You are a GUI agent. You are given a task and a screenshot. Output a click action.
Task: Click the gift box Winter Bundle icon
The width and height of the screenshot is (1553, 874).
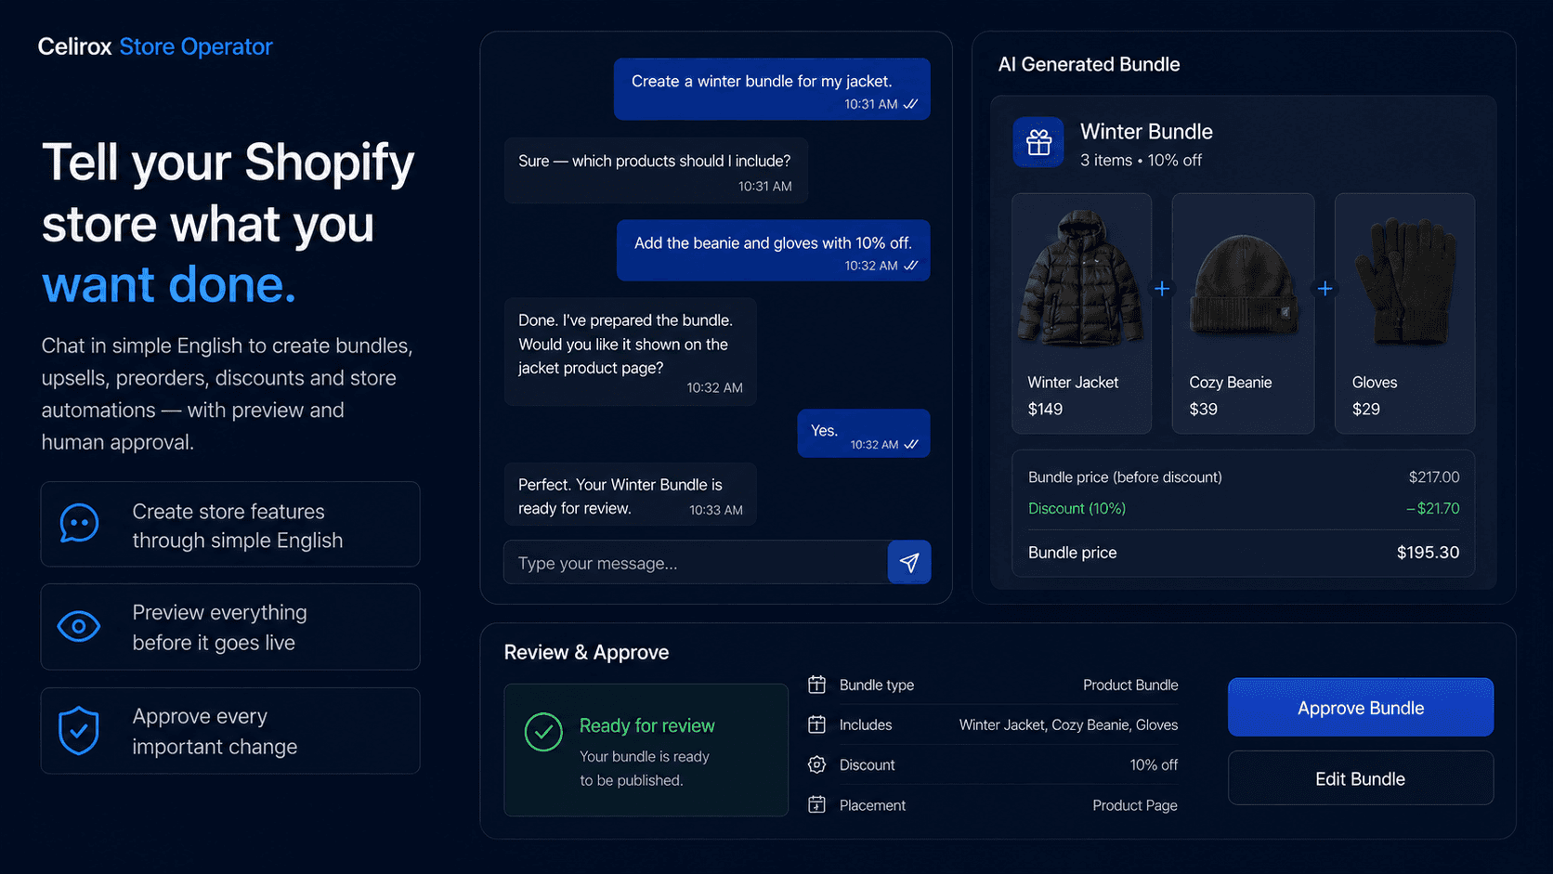1038,142
